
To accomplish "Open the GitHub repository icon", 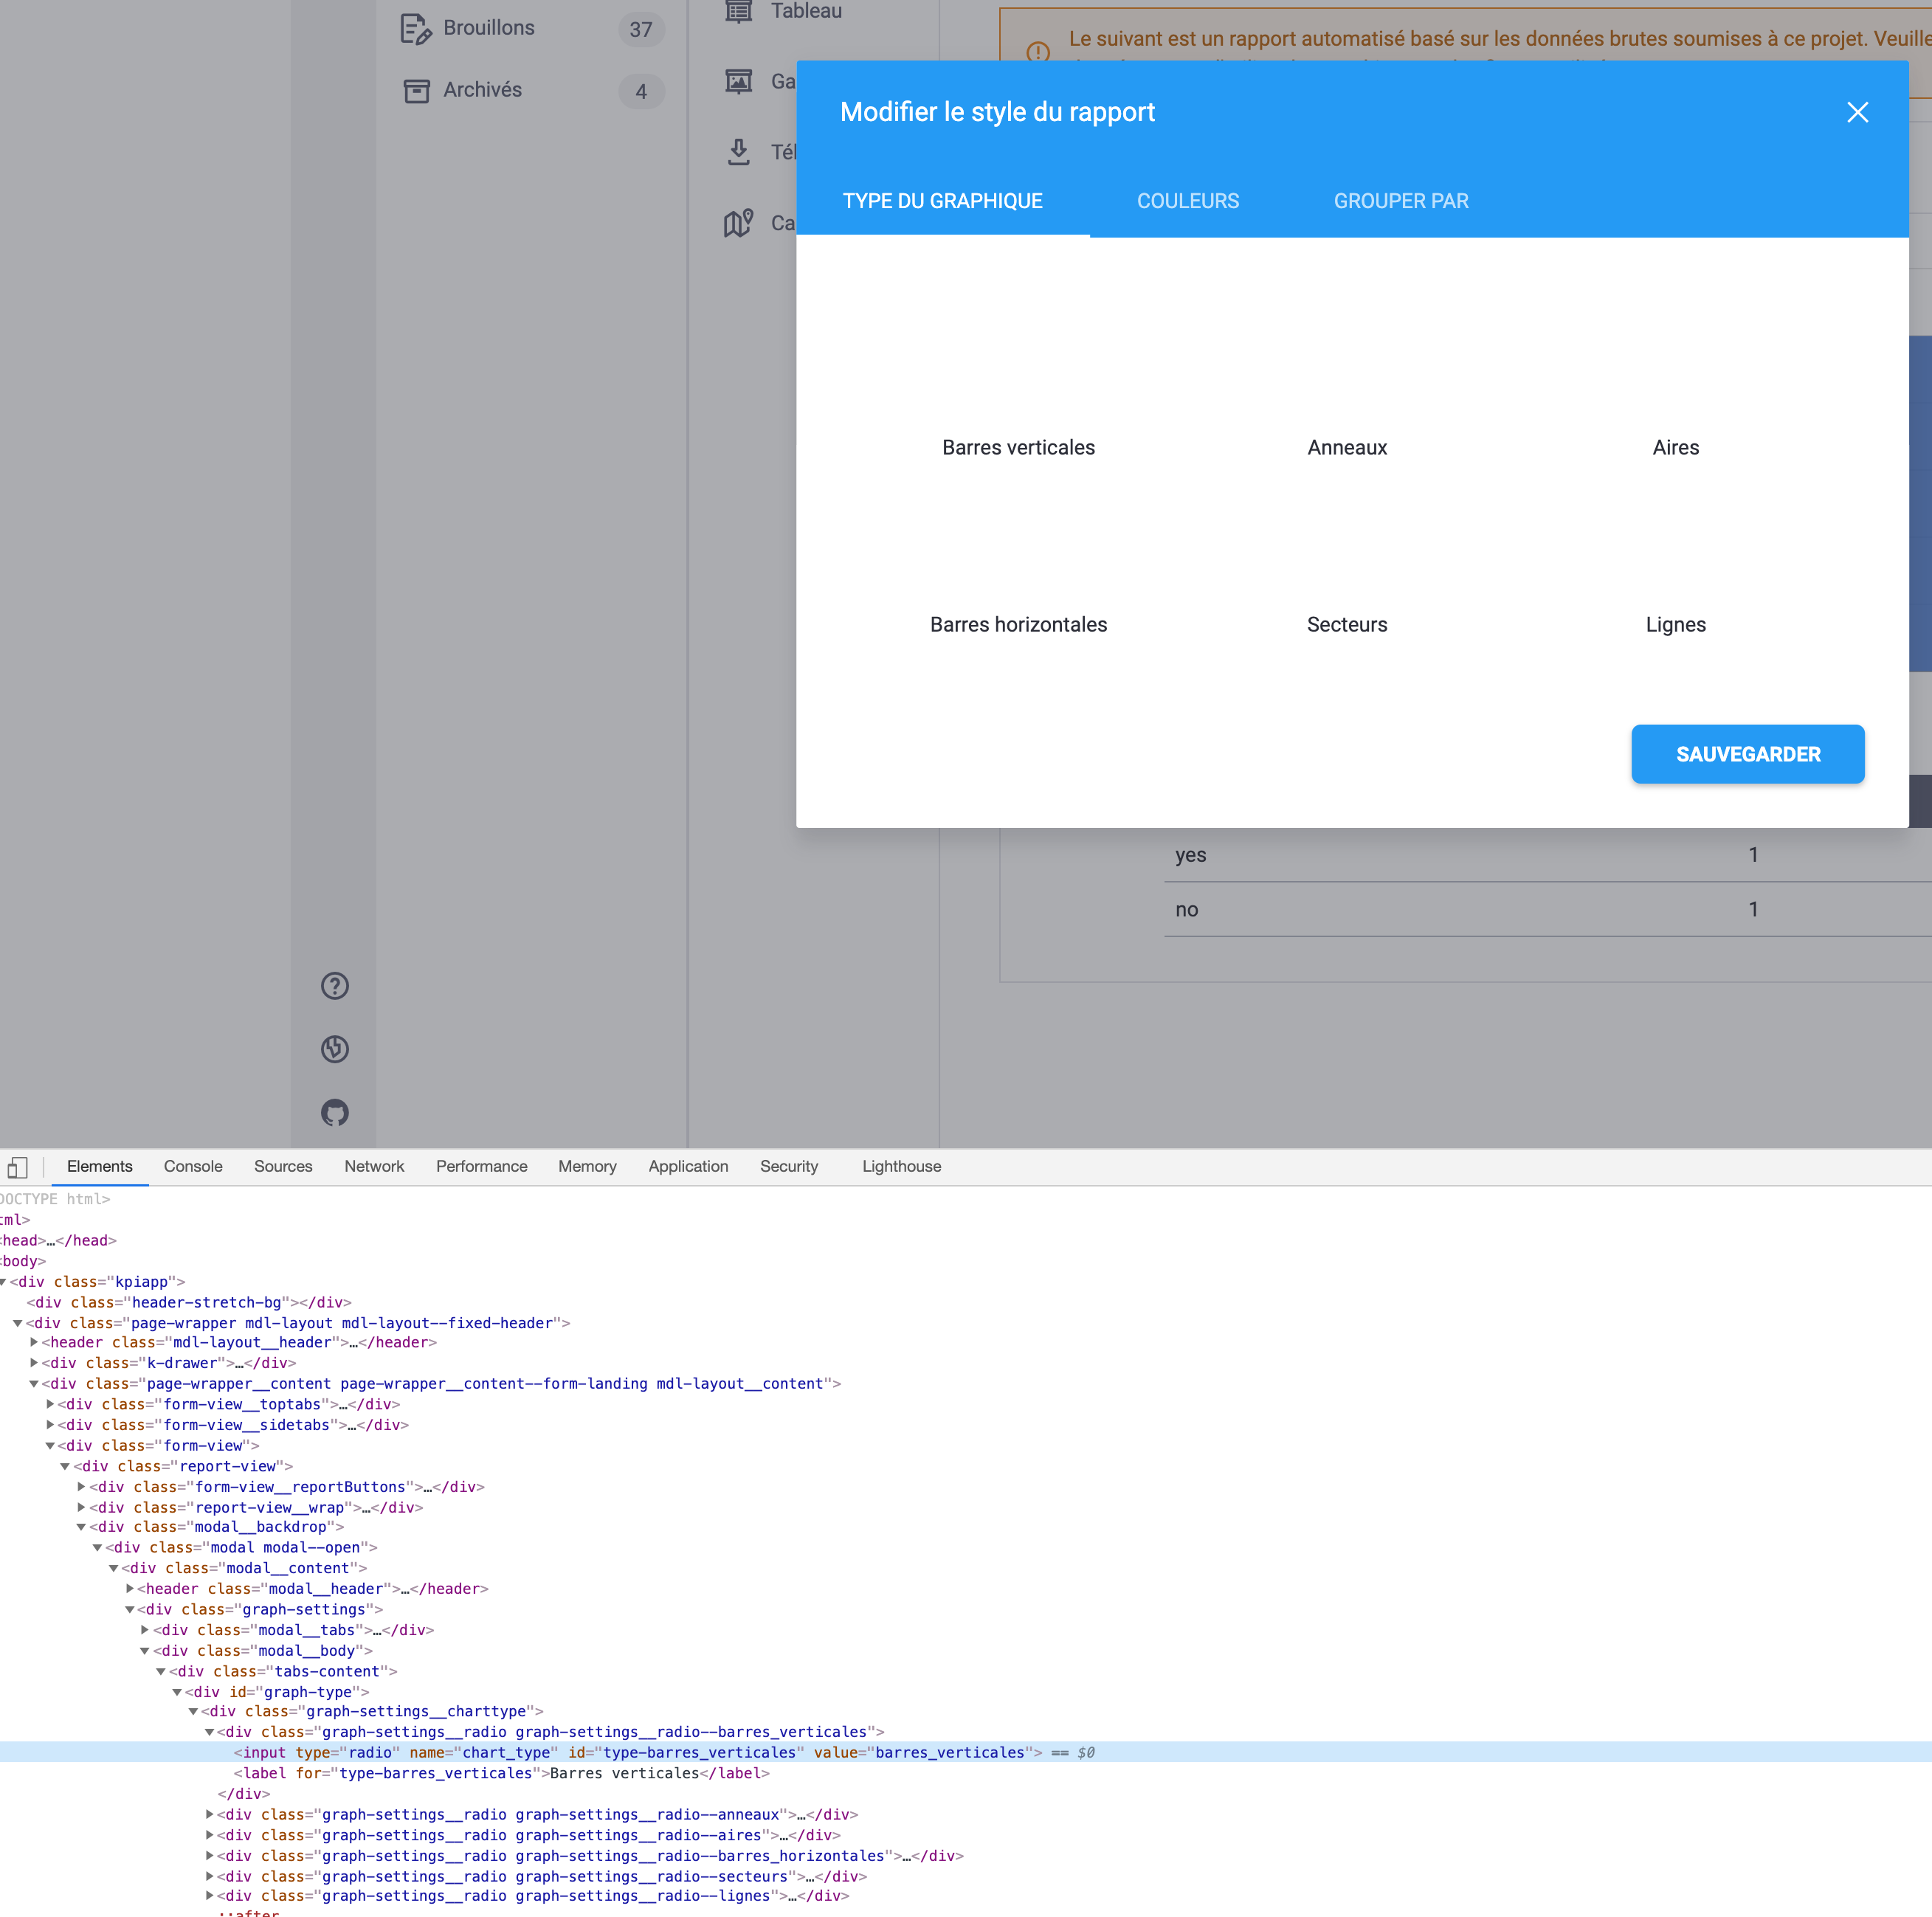I will [335, 1113].
